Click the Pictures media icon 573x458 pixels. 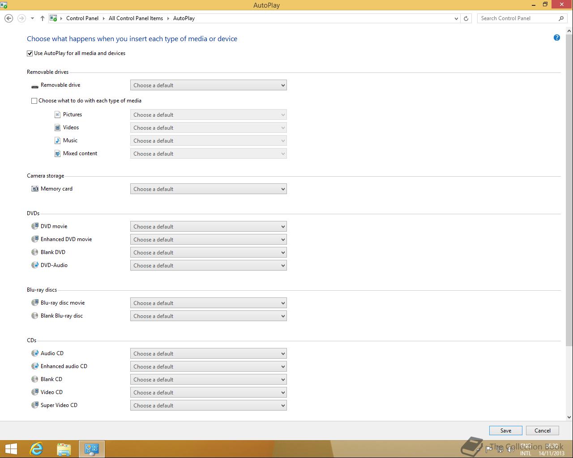[x=57, y=115]
